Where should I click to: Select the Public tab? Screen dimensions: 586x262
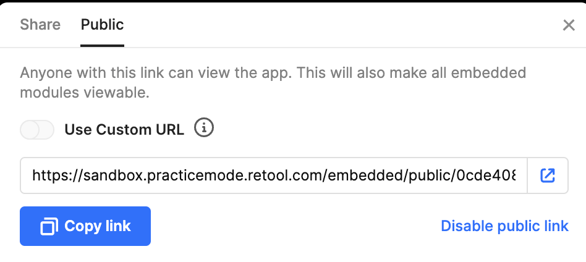[x=102, y=25]
